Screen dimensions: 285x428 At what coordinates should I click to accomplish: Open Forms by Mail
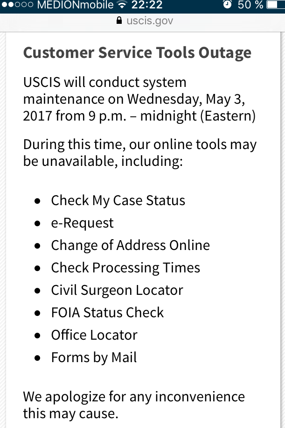94,357
